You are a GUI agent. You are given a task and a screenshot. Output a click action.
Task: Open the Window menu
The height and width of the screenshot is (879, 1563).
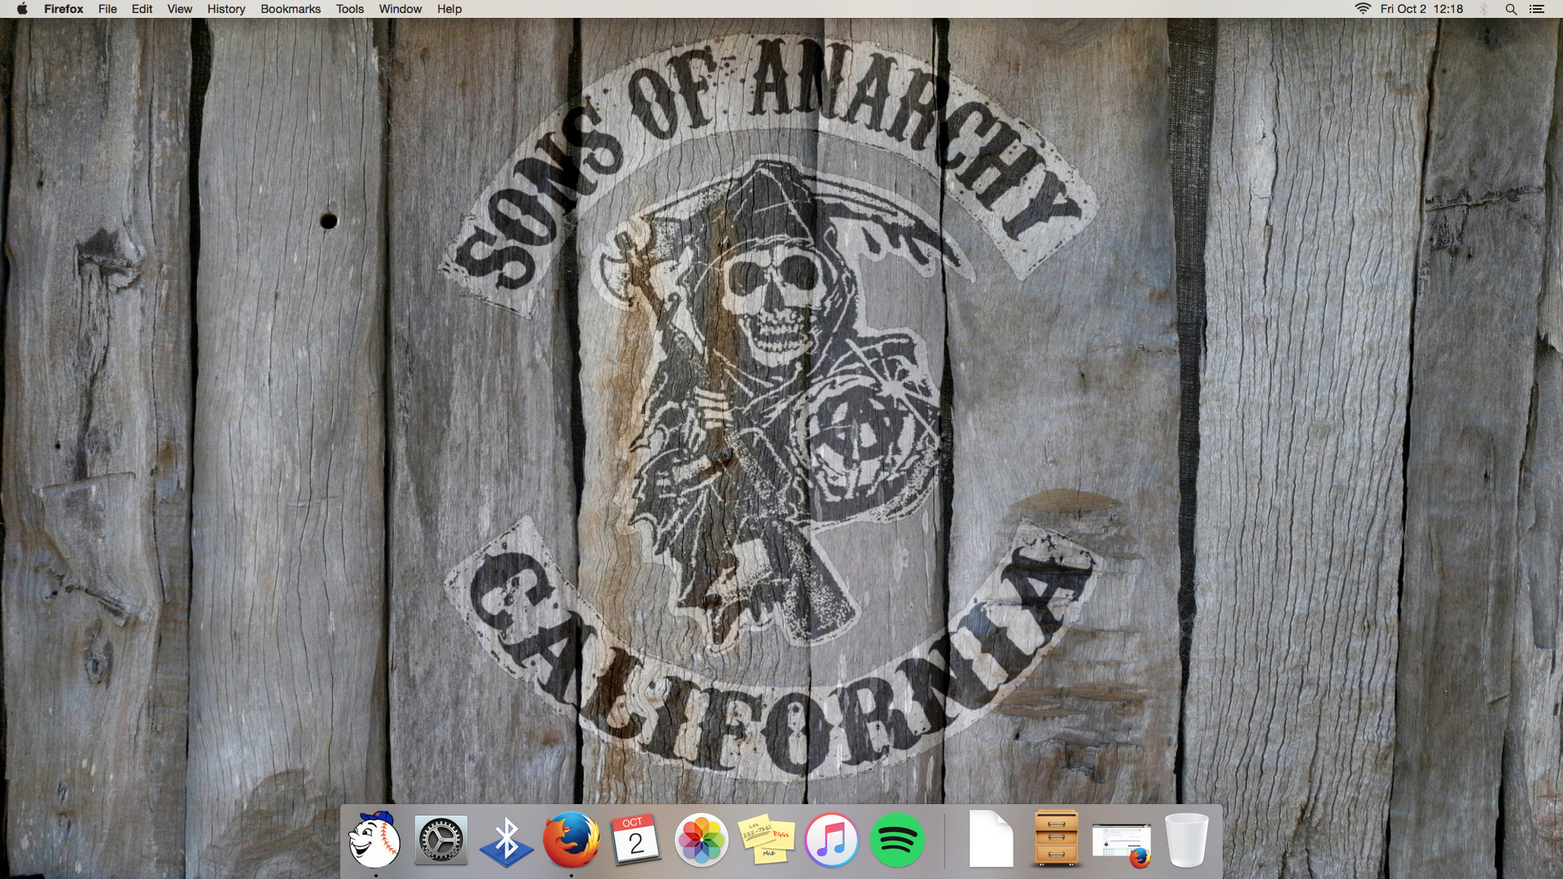coord(401,9)
